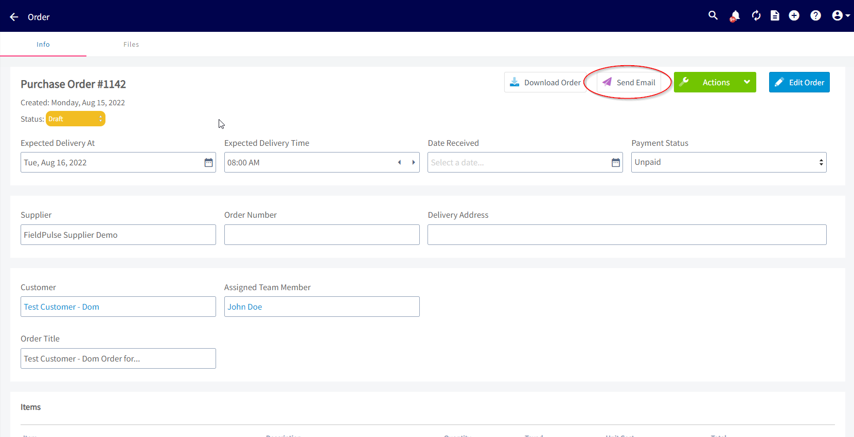The width and height of the screenshot is (854, 437).
Task: Click Edit Order button
Action: (799, 82)
